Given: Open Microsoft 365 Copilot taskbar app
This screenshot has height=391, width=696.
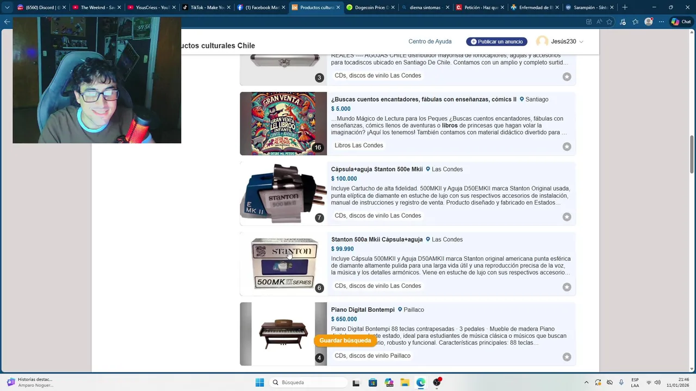Looking at the screenshot, I should point(388,382).
